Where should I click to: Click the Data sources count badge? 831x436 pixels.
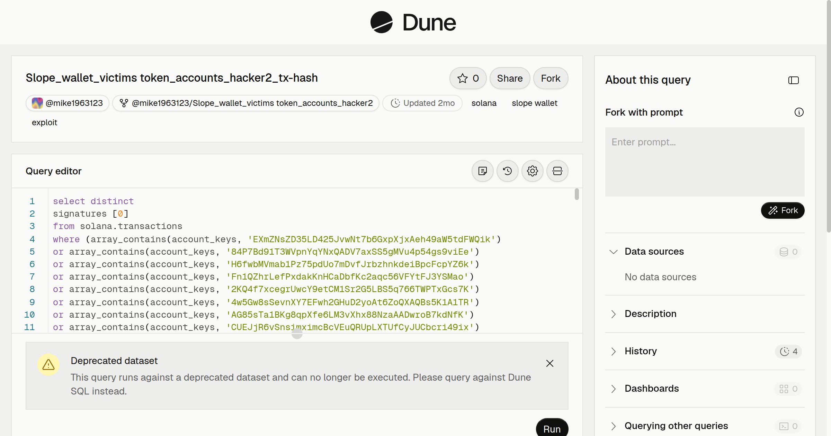click(788, 252)
